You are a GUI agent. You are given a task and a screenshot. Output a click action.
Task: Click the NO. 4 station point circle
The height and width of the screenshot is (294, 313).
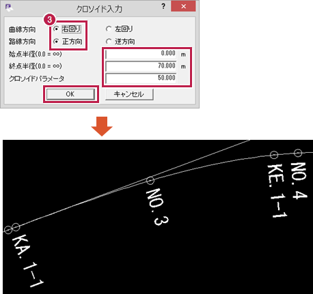(298, 153)
